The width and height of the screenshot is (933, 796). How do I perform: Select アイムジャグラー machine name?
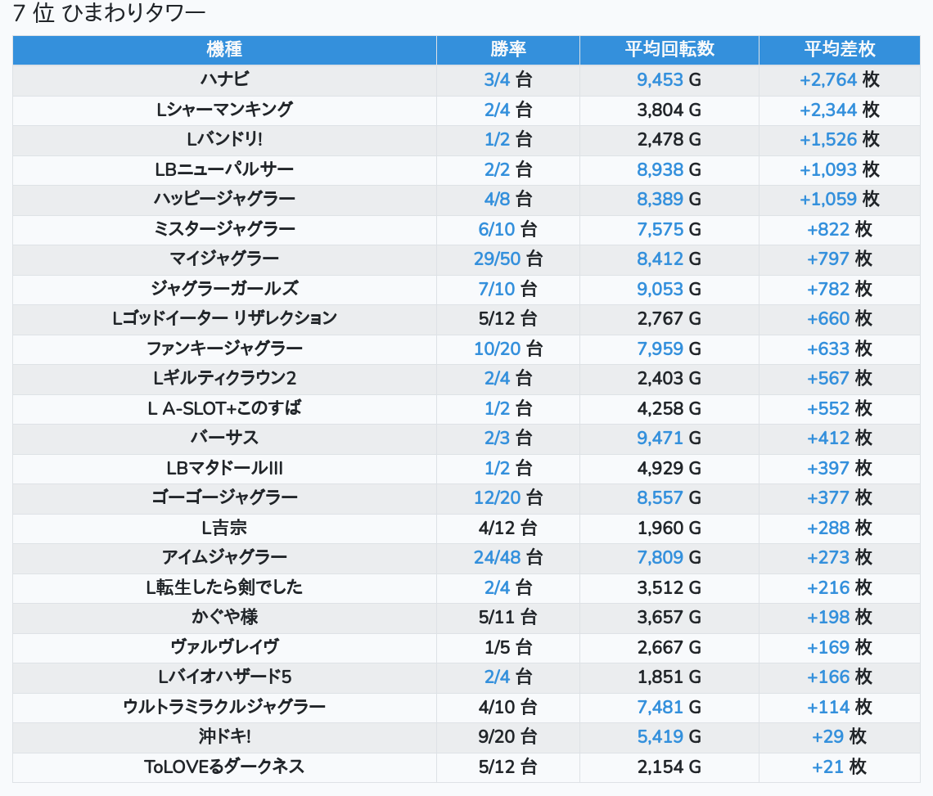pos(224,557)
